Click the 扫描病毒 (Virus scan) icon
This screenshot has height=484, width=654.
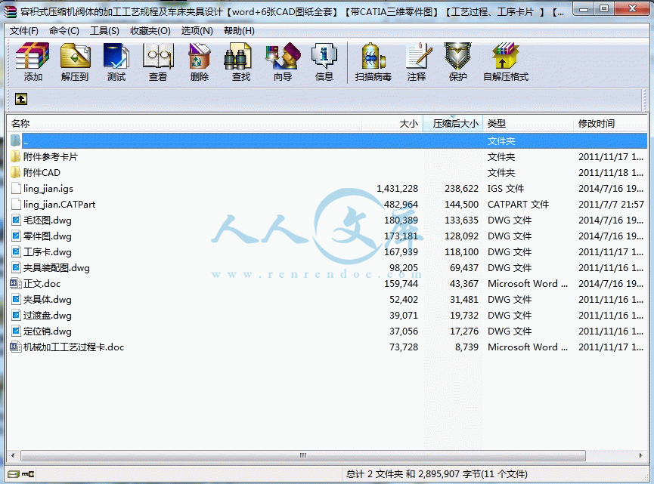(373, 56)
